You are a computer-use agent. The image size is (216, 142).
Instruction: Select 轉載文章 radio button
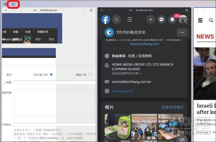[x=90, y=74]
